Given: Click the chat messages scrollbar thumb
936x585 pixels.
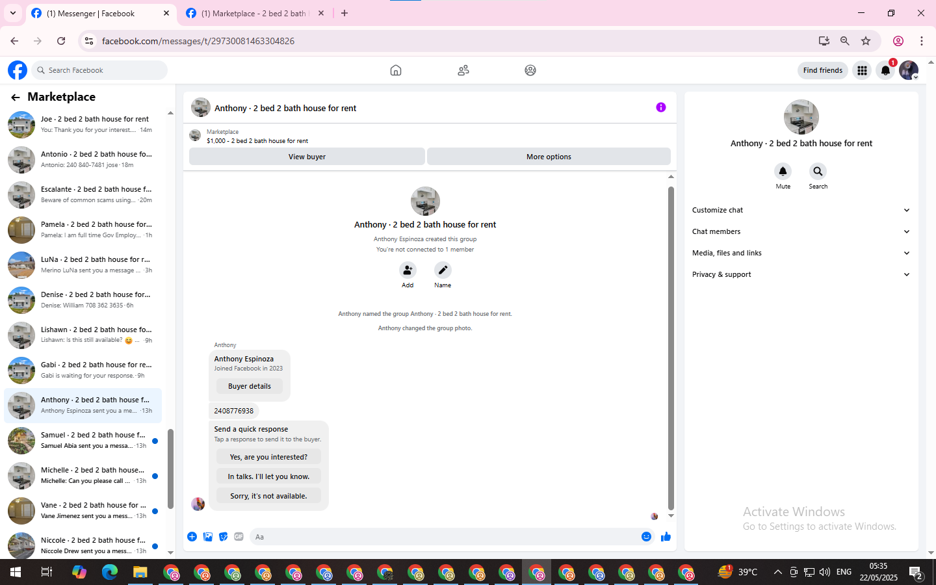Looking at the screenshot, I should [x=671, y=348].
